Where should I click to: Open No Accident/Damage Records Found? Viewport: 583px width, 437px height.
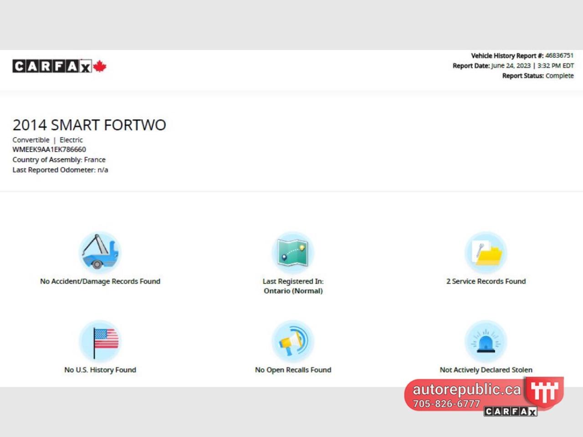click(x=100, y=281)
